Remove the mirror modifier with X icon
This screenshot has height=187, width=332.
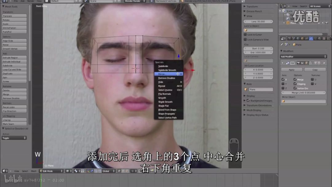click(x=324, y=63)
